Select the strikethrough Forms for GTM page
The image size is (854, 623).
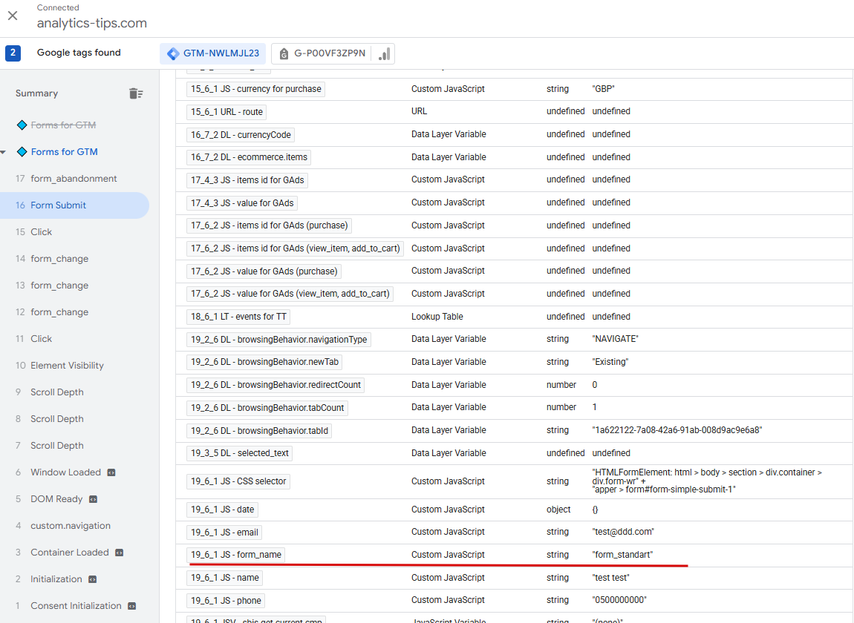pyautogui.click(x=63, y=125)
